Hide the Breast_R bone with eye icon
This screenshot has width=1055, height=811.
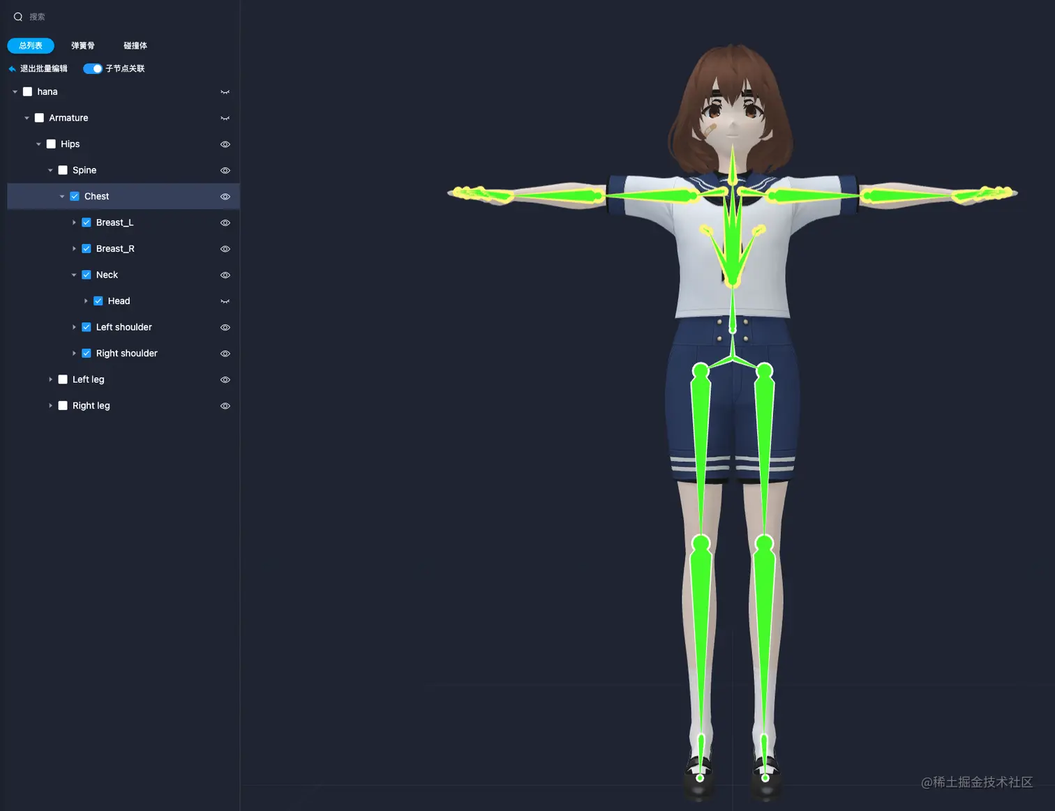click(225, 249)
